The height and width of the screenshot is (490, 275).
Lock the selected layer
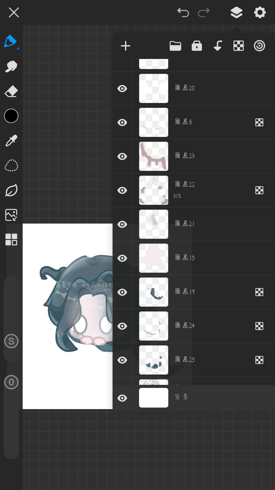tap(197, 46)
